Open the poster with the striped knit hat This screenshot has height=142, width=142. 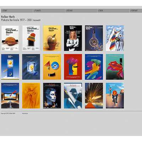31,38
